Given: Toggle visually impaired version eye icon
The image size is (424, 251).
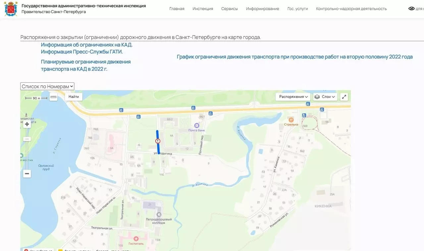Looking at the screenshot, I should click(411, 9).
